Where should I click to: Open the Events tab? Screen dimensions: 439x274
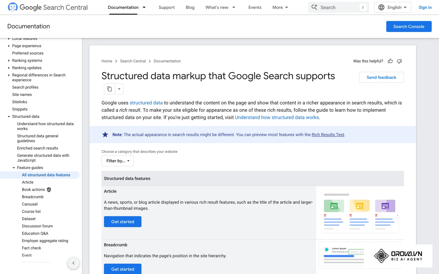pyautogui.click(x=255, y=7)
